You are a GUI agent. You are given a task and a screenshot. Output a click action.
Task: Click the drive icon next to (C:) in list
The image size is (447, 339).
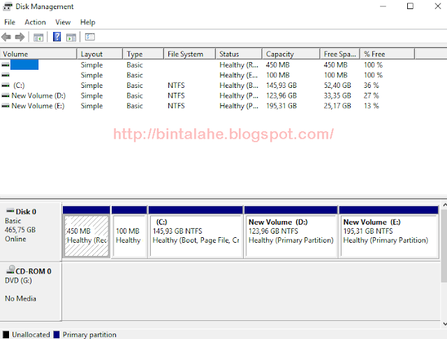pyautogui.click(x=6, y=85)
